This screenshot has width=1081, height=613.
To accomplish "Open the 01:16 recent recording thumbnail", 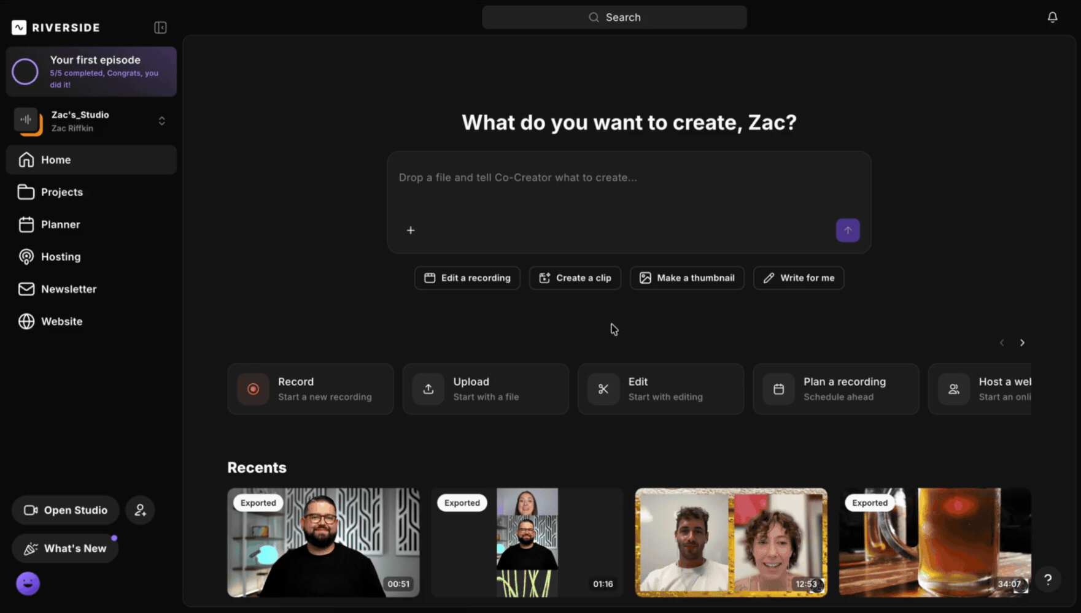I will [x=527, y=543].
